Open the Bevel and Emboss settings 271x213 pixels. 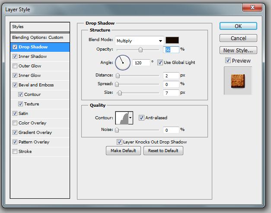36,85
